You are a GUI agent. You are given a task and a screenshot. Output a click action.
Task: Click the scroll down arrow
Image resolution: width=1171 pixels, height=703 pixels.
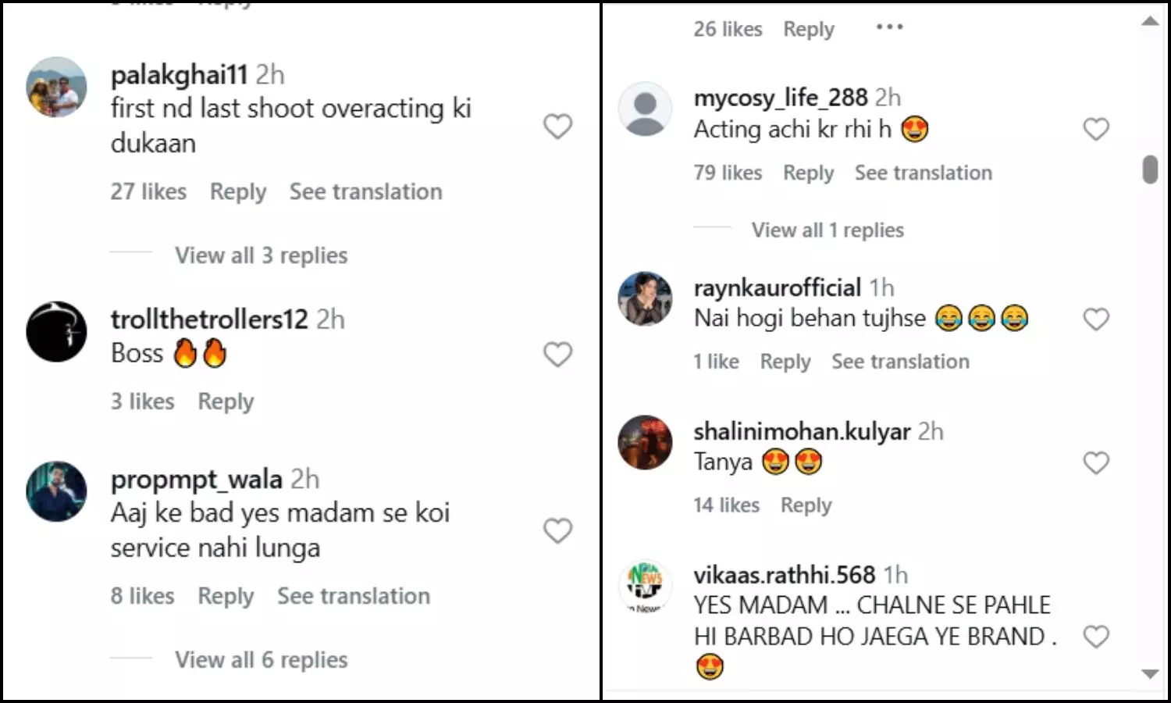pos(1150,674)
